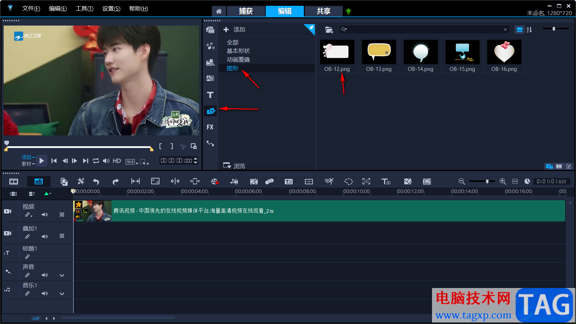Toggle HD preview mode

tap(117, 161)
